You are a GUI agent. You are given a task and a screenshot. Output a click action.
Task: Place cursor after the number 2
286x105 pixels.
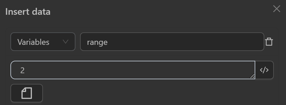[x=25, y=70]
